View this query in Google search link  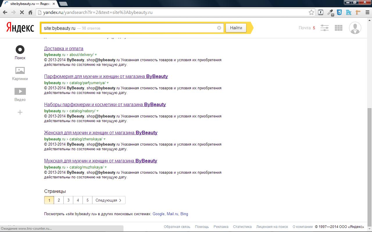pyautogui.click(x=159, y=214)
